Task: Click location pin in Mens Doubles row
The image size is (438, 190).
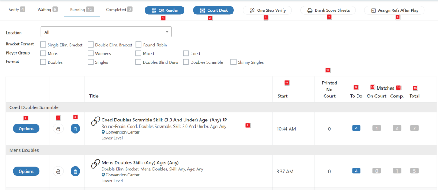Action: click(x=103, y=175)
